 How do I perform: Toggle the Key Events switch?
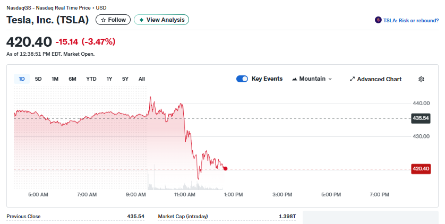pos(242,79)
